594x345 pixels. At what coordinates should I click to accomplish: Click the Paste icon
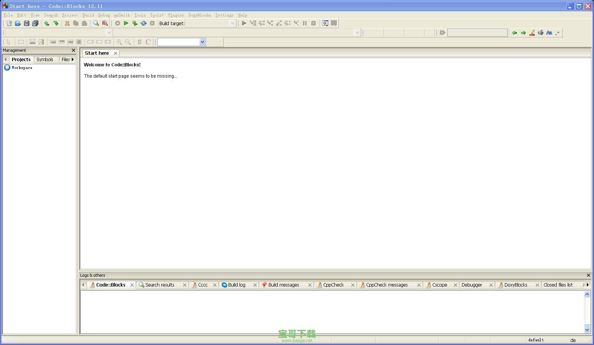[x=85, y=23]
